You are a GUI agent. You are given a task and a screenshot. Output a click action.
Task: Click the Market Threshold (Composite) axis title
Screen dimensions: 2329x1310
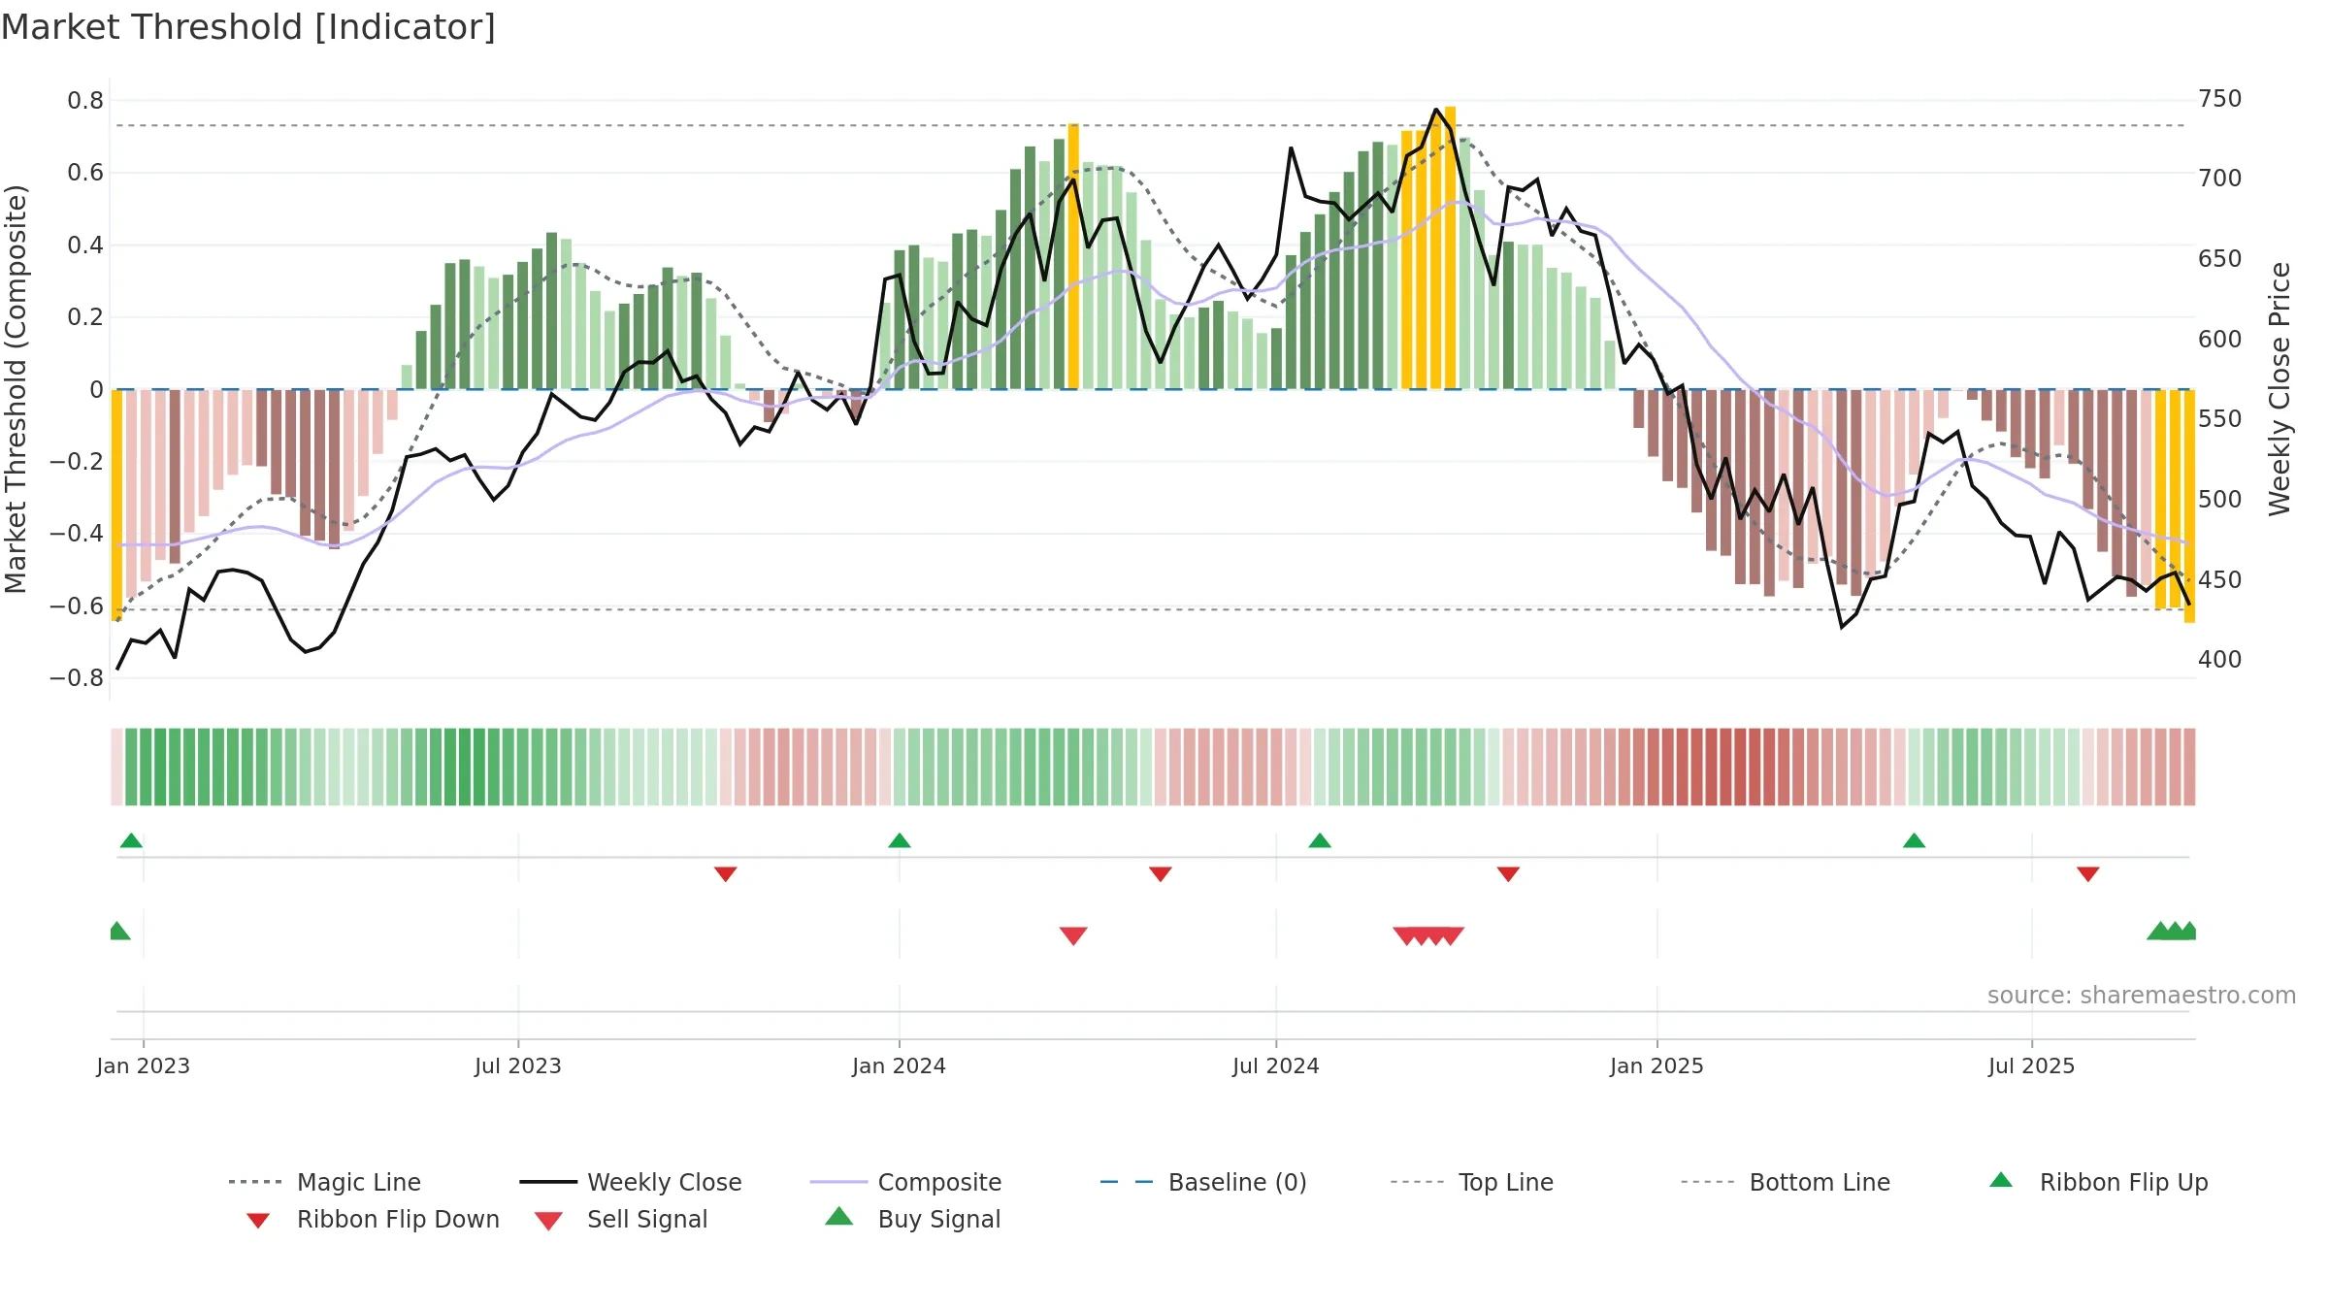(16, 388)
